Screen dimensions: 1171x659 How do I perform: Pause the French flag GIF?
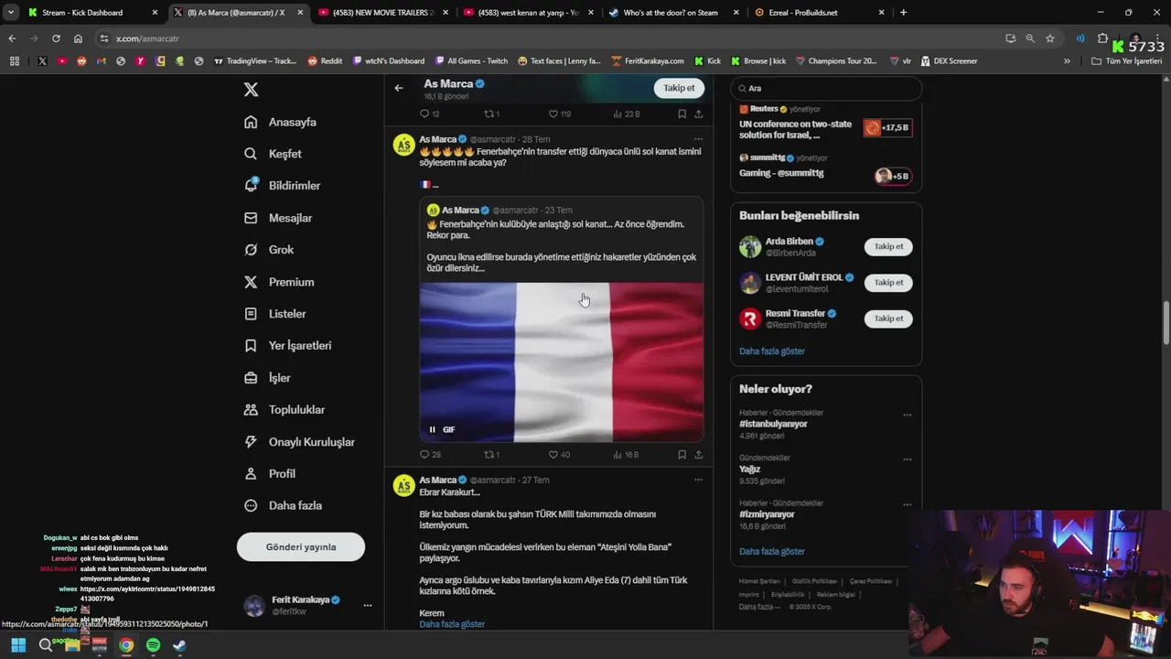(x=433, y=429)
